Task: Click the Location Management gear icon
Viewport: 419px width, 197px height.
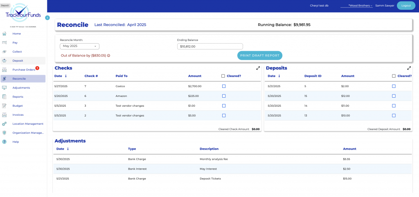Action: pos(5,123)
